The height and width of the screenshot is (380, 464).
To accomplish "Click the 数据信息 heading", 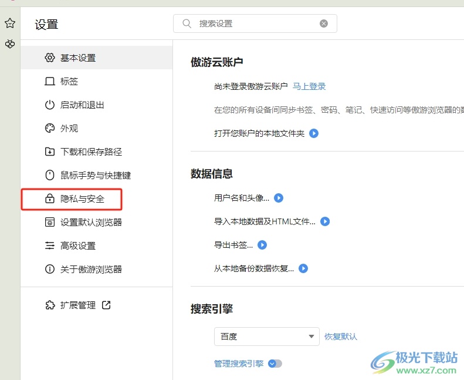I will click(x=212, y=174).
